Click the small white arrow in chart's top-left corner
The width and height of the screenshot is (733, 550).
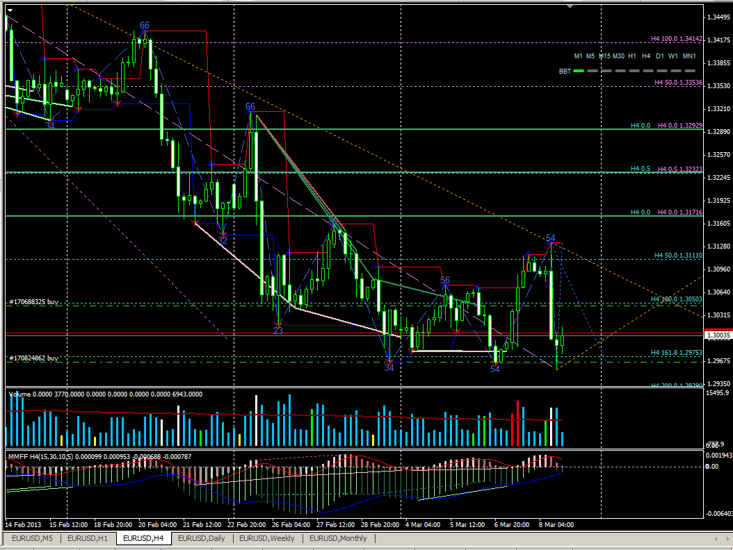point(10,10)
